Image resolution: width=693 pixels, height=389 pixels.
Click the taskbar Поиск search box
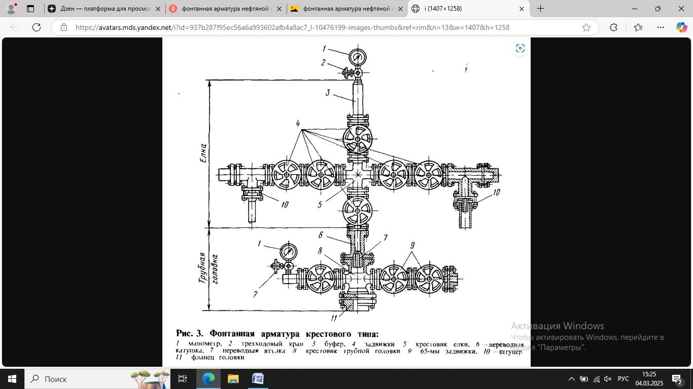[x=76, y=379]
